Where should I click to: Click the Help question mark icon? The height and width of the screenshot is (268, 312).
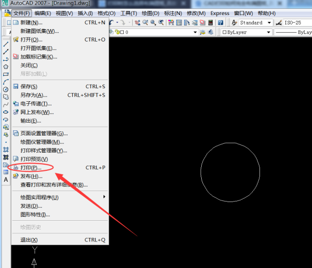tap(220, 23)
